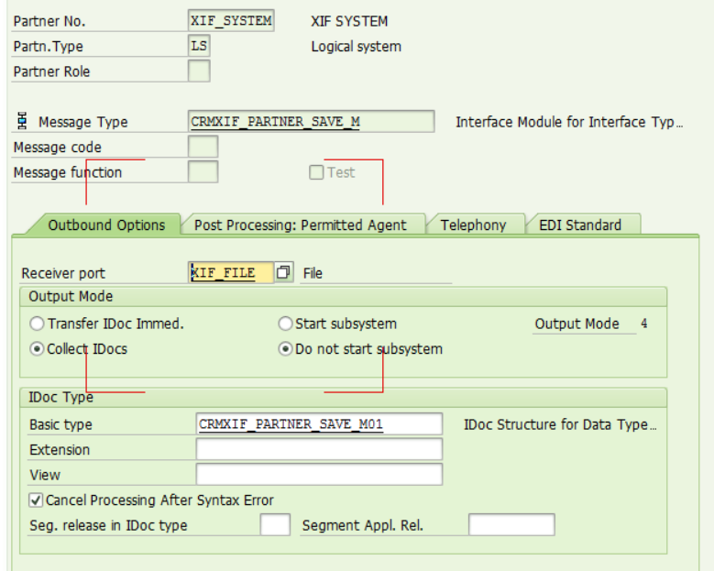Focus the Receiver port field XIF_FILE
This screenshot has height=571, width=714.
pos(231,272)
